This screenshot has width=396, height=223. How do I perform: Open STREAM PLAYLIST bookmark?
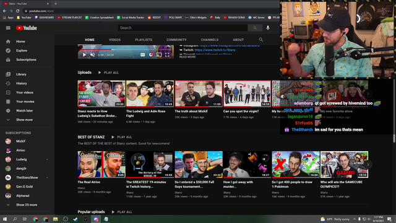pos(70,17)
